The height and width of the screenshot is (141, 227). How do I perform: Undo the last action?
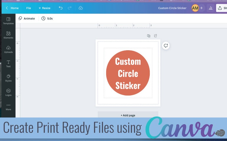61,8
